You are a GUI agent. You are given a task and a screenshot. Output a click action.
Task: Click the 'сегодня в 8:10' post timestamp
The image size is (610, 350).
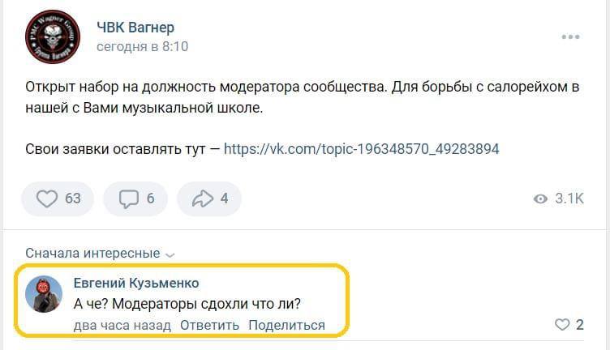pos(142,47)
